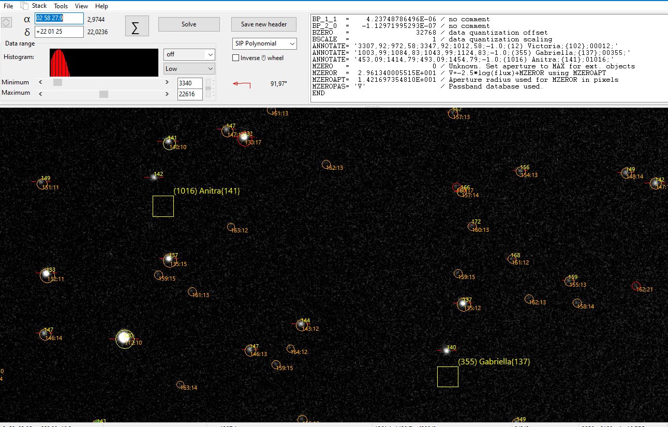The image size is (668, 427).
Task: Click the stacked pages icon beside Stack
Action: tap(24, 6)
